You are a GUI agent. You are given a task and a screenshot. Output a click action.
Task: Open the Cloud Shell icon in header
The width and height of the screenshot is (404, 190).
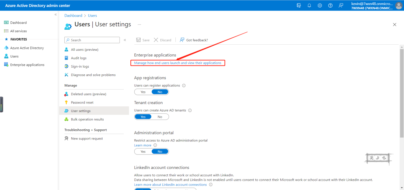click(299, 5)
